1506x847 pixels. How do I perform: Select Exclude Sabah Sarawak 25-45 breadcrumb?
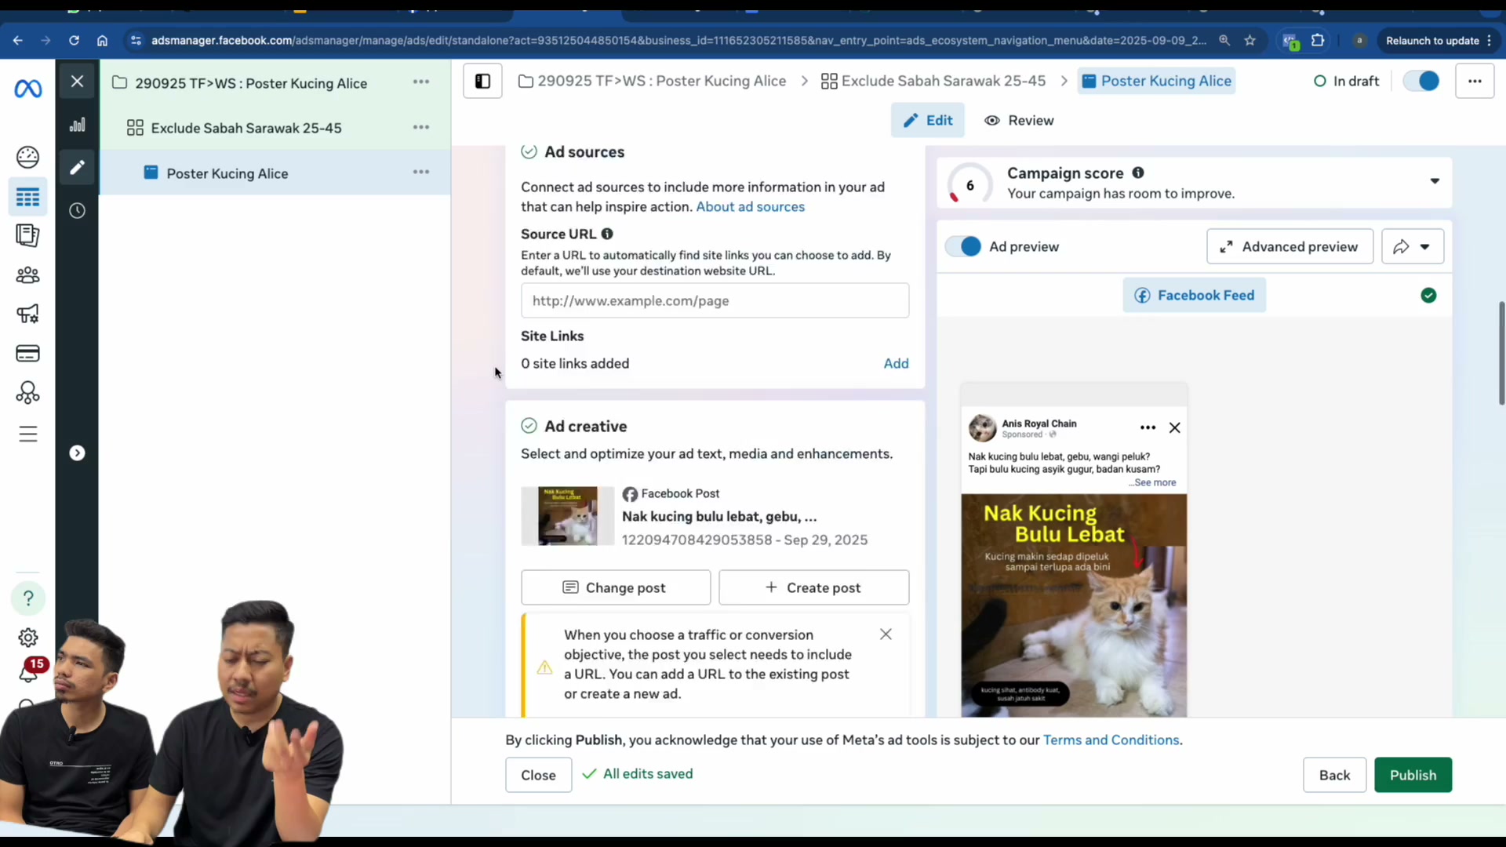click(x=933, y=81)
